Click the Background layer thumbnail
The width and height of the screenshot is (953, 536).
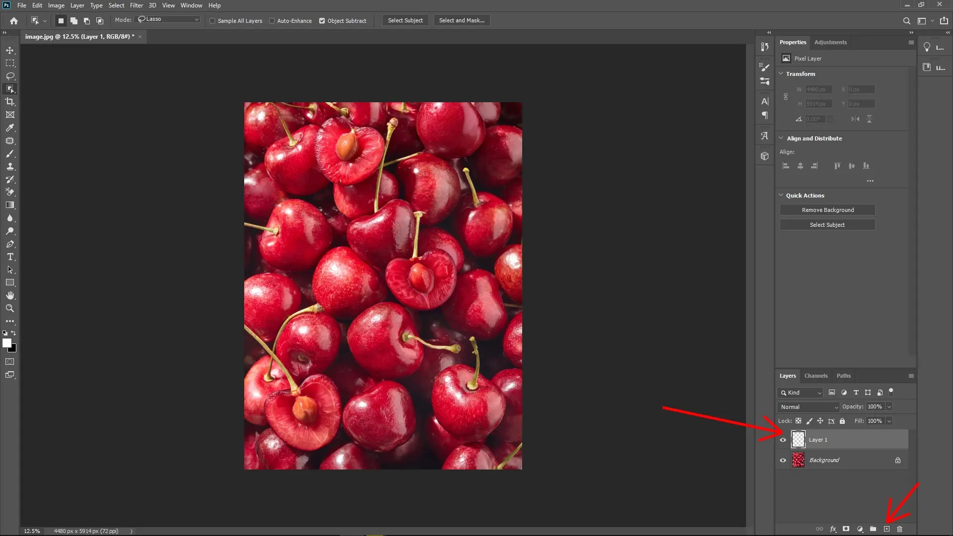click(798, 460)
